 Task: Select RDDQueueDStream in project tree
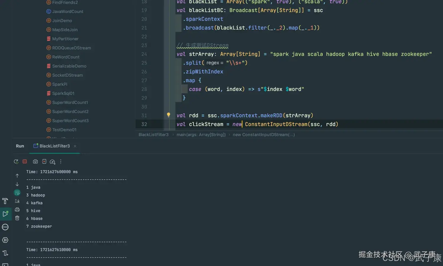pos(71,48)
